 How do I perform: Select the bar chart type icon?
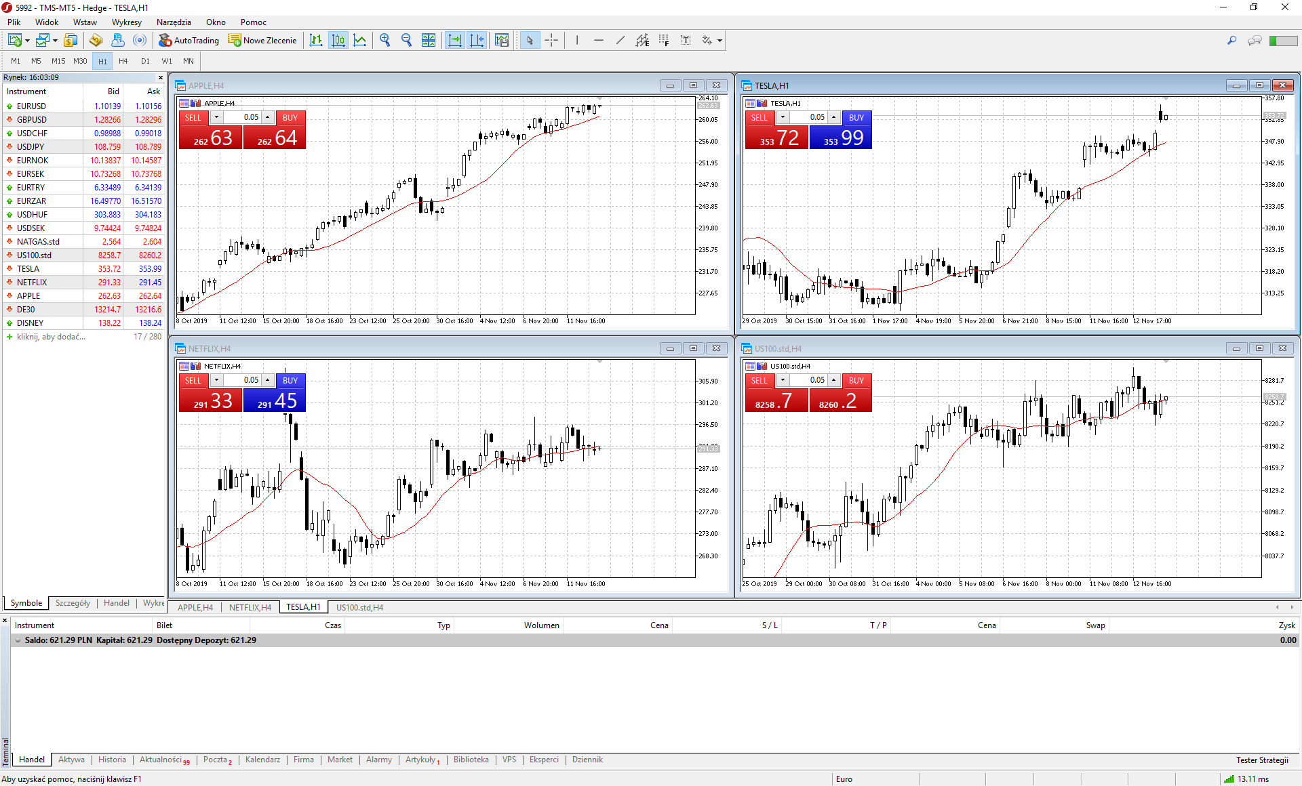pyautogui.click(x=316, y=41)
